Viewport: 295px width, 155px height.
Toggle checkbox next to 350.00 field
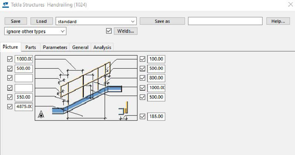tap(10, 97)
